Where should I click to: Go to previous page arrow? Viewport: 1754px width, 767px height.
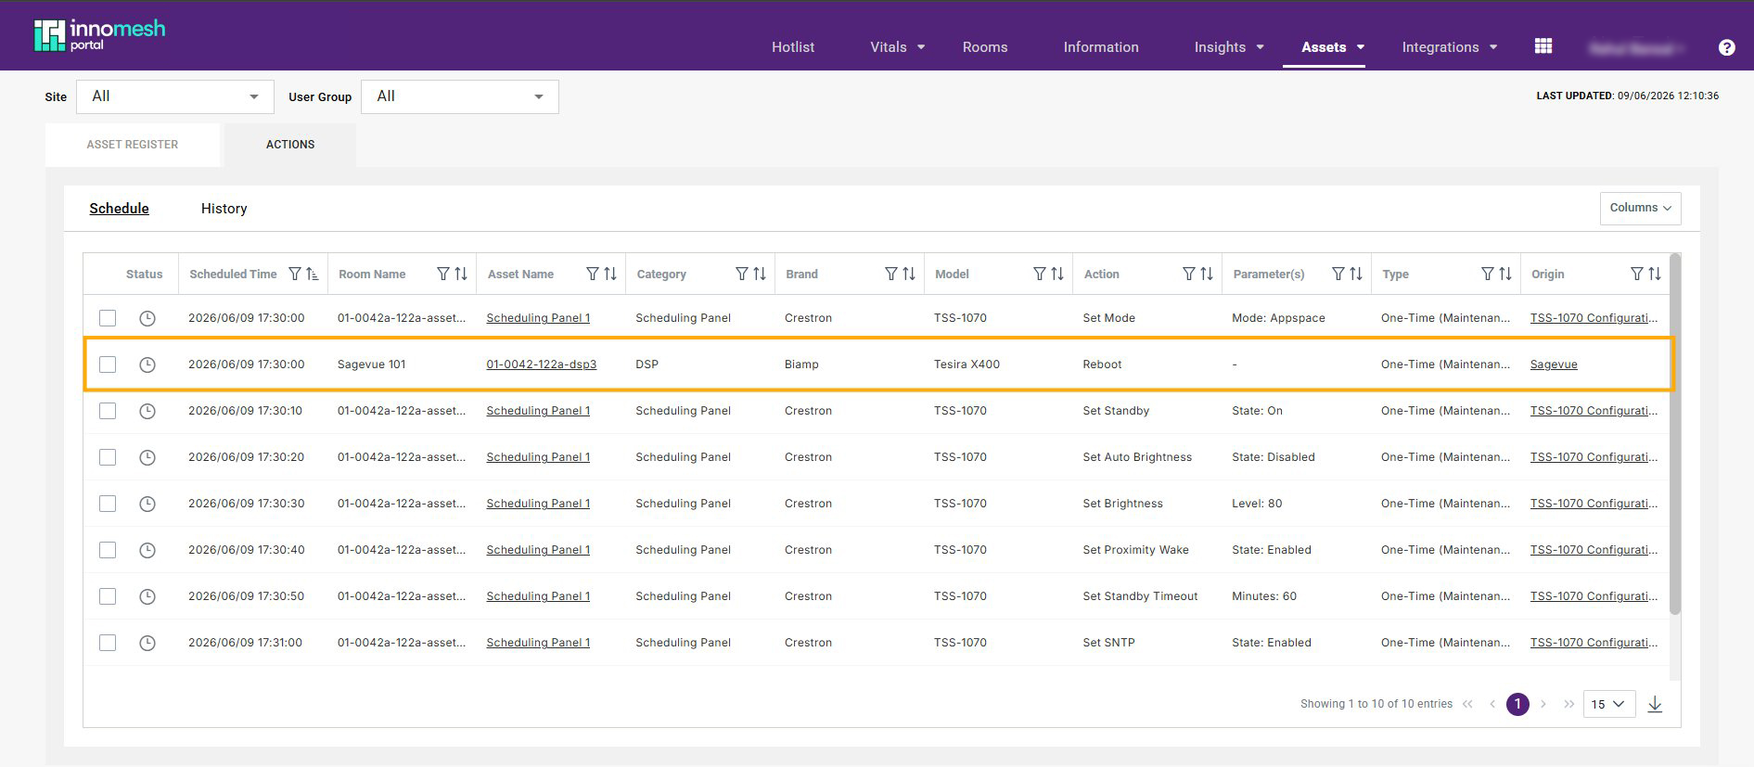point(1492,704)
